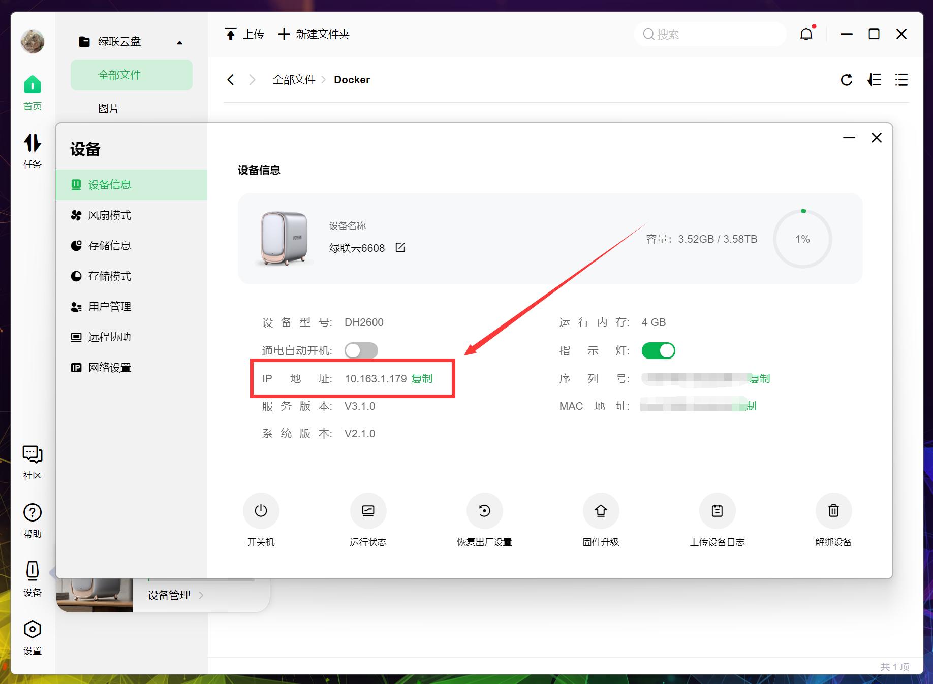Screen dimensions: 933x684
Task: Click the 恢复出厂设置 factory reset icon
Action: [484, 511]
